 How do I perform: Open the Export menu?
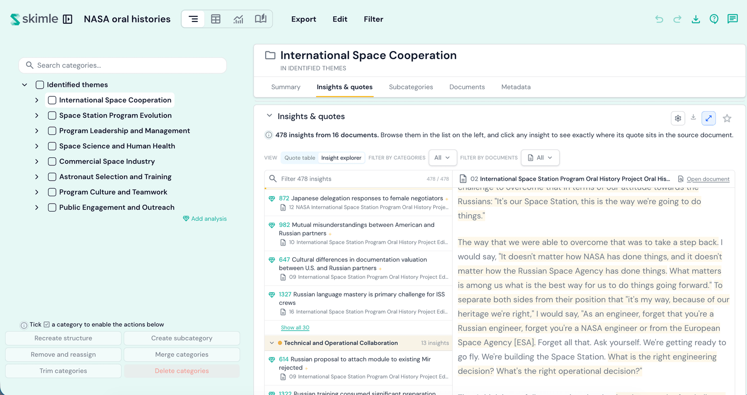point(303,19)
